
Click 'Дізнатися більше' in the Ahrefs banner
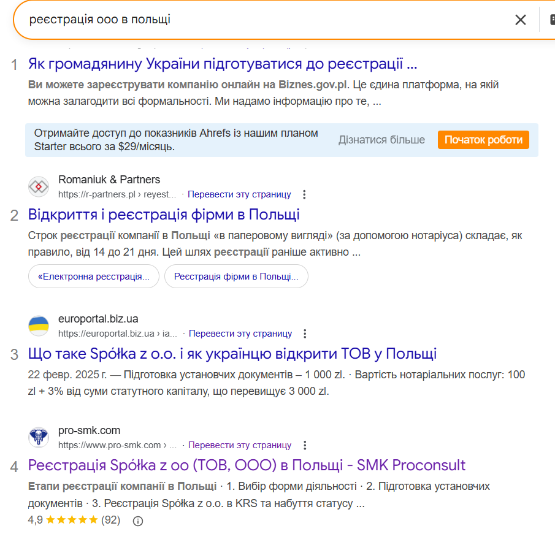(381, 140)
